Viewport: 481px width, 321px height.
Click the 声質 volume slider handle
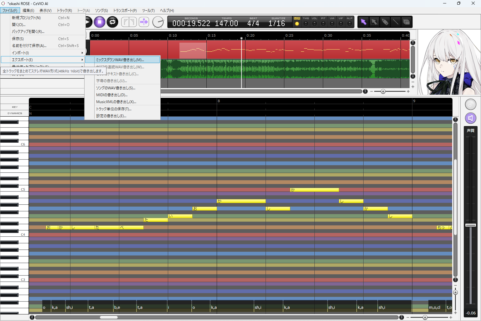pos(470,225)
